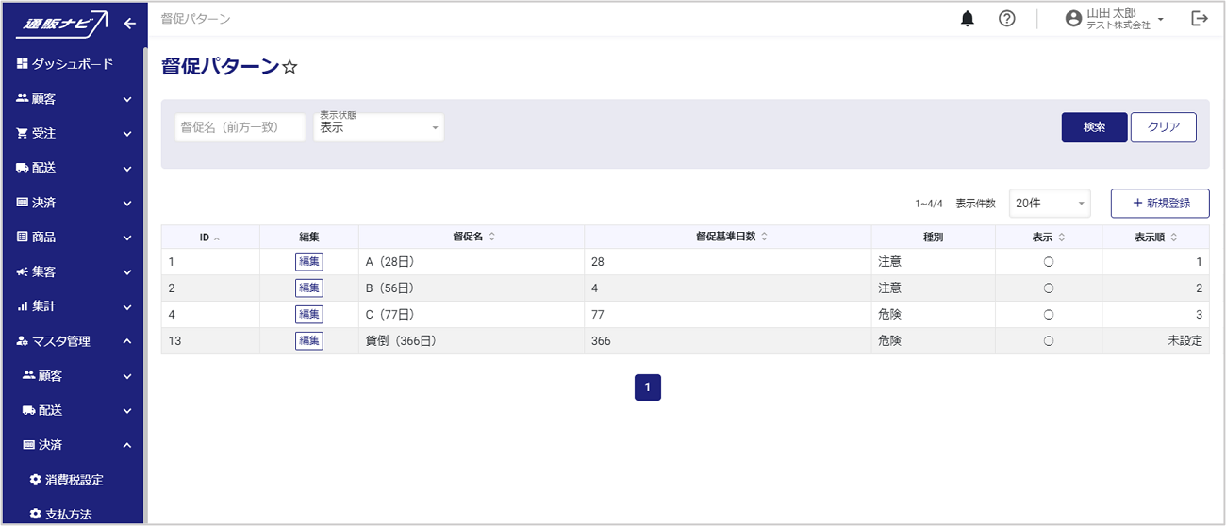The width and height of the screenshot is (1226, 526).
Task: Open the 表示件数 20件 dropdown
Action: 1049,203
